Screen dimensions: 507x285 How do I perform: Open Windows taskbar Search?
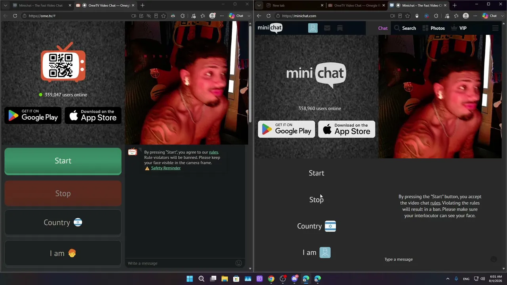click(201, 279)
